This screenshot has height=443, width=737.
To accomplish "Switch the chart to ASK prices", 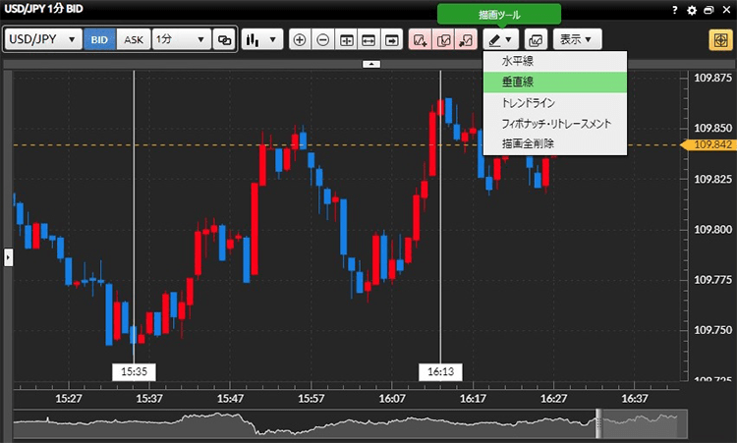I will (134, 39).
